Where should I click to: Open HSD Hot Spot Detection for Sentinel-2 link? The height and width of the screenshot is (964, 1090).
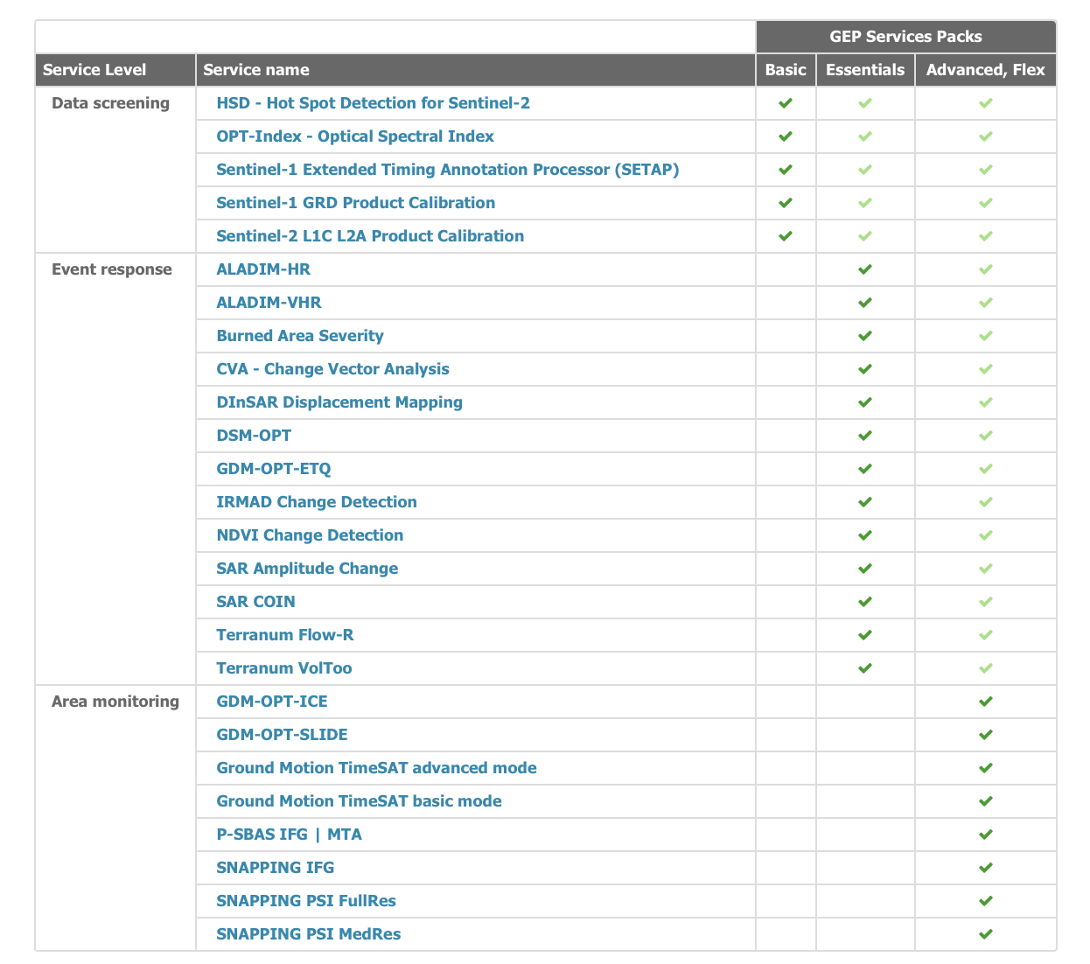click(373, 103)
